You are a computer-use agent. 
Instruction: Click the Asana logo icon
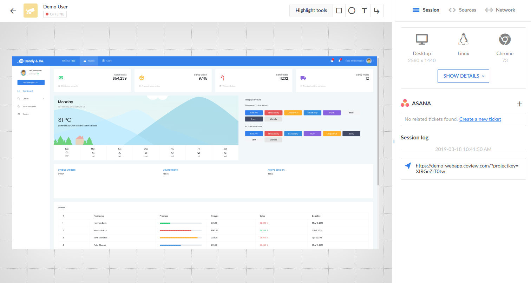coord(405,104)
